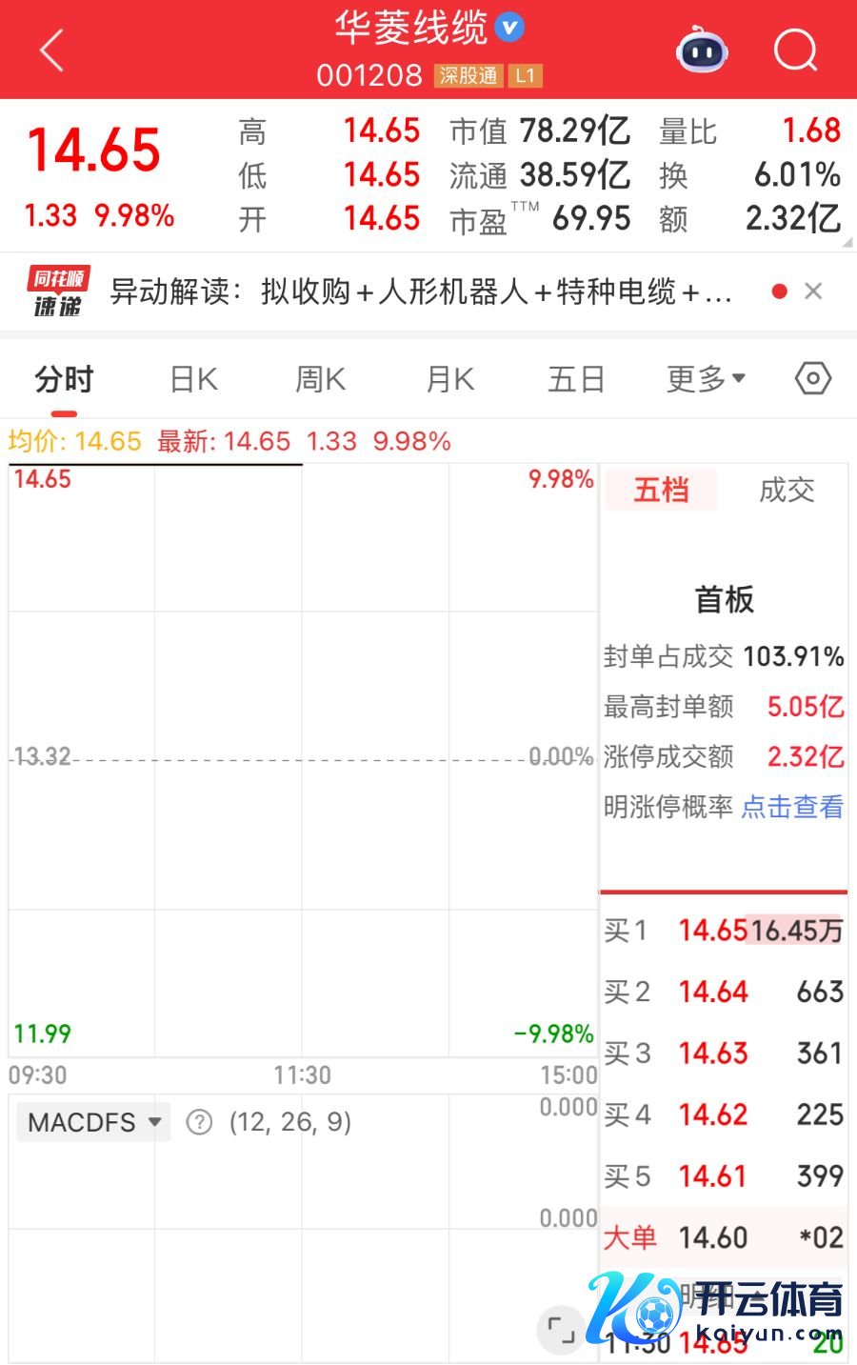Show the 成交 trades panel

pyautogui.click(x=787, y=491)
